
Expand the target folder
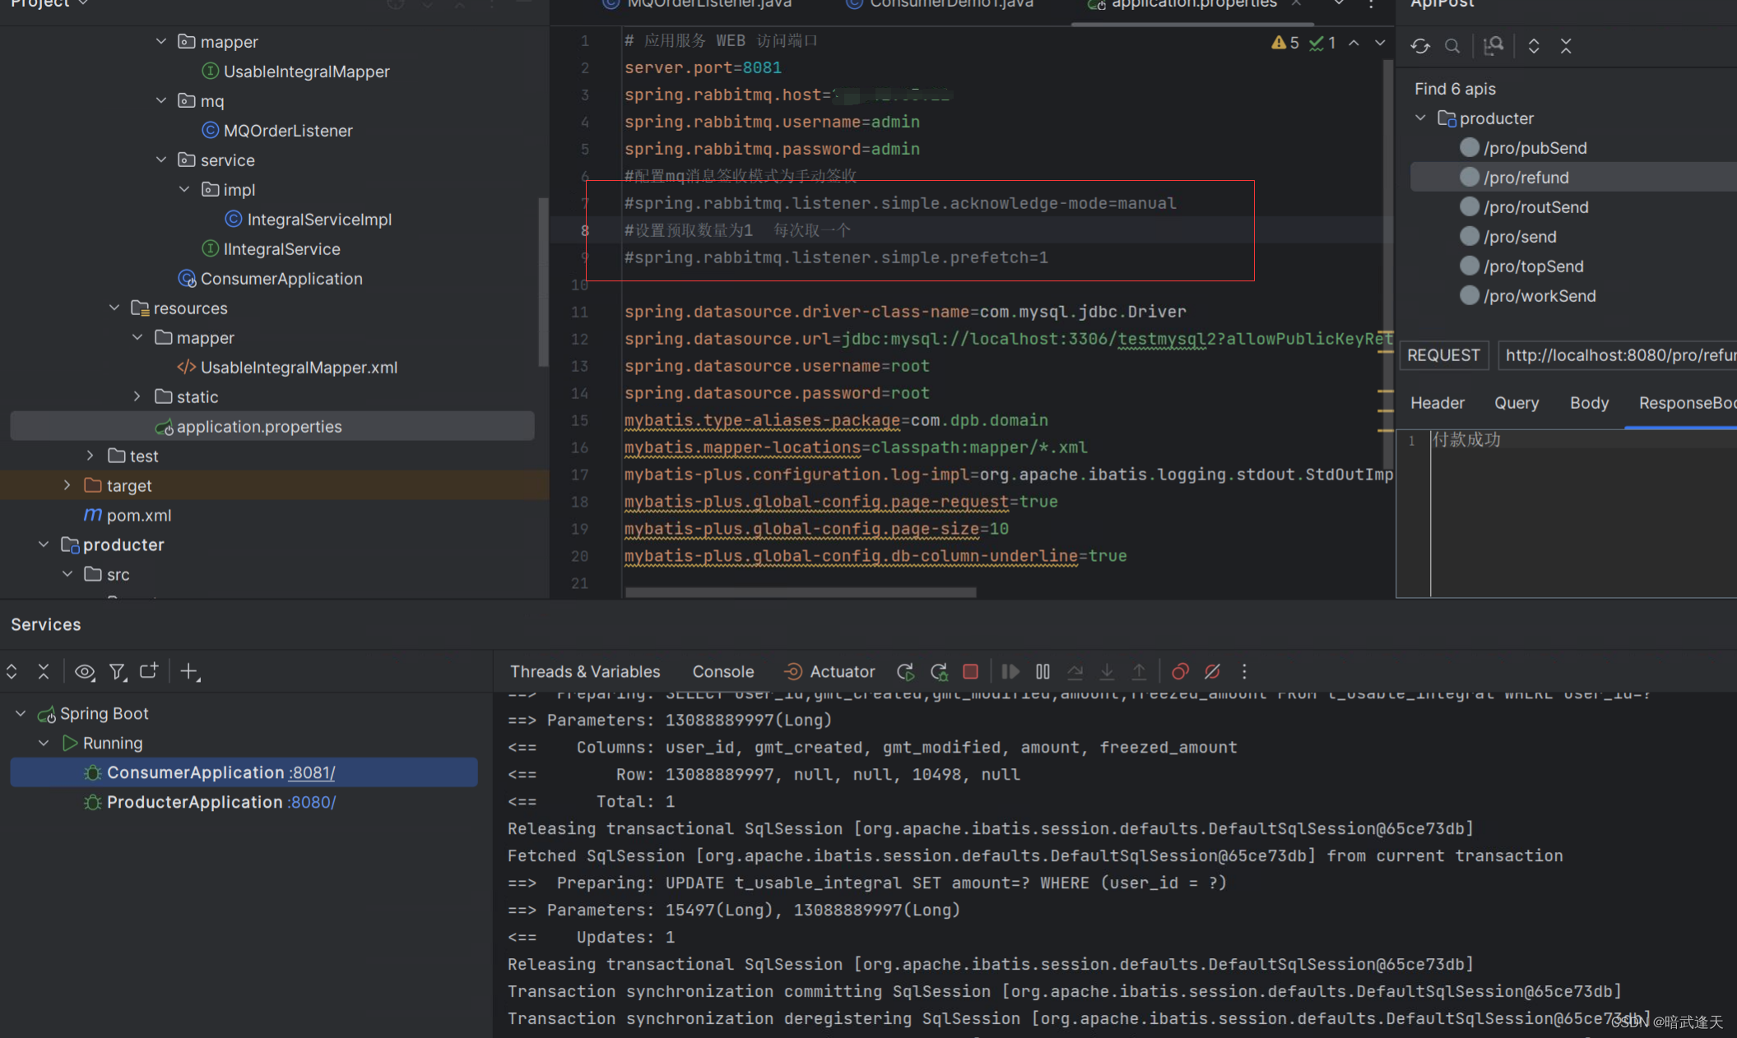[67, 485]
